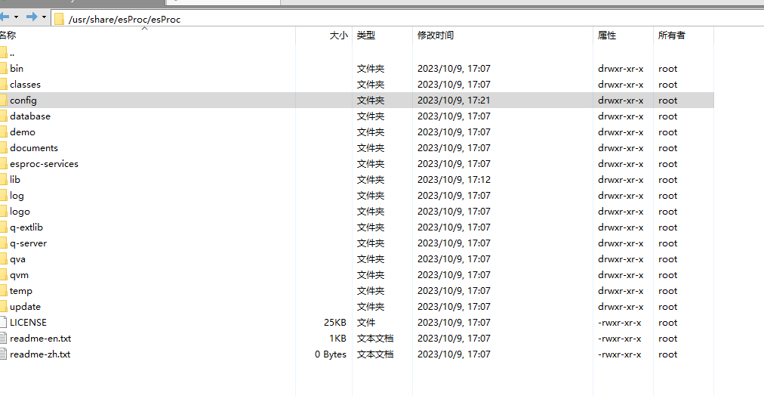Click the 文本文档 type of readme-en.txt
Image resolution: width=764 pixels, height=396 pixels.
[x=375, y=339]
